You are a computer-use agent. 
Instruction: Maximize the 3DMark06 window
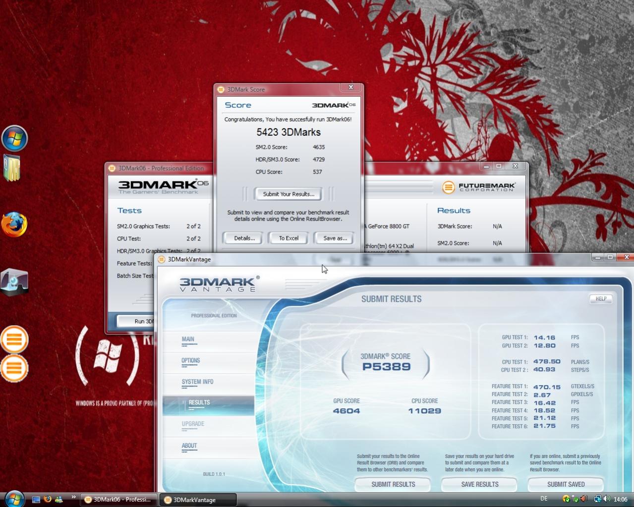point(499,166)
